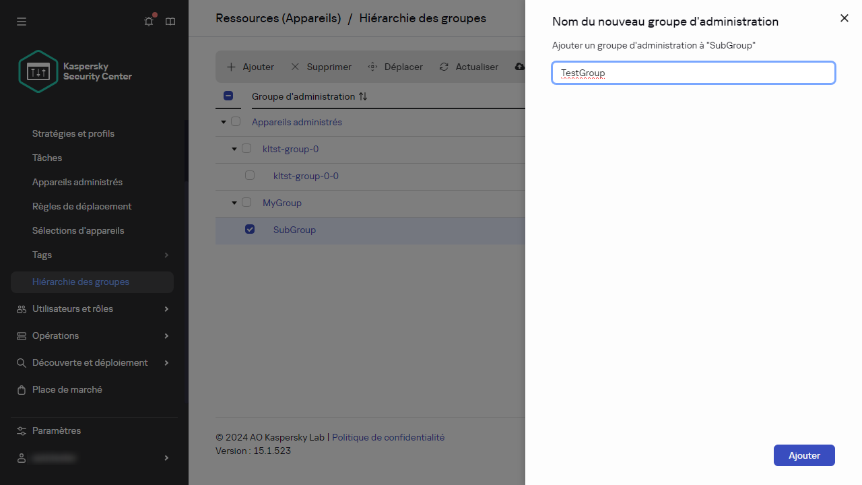862x485 pixels.
Task: Click the Découverte et déploiement magnifier icon
Action: [x=22, y=362]
